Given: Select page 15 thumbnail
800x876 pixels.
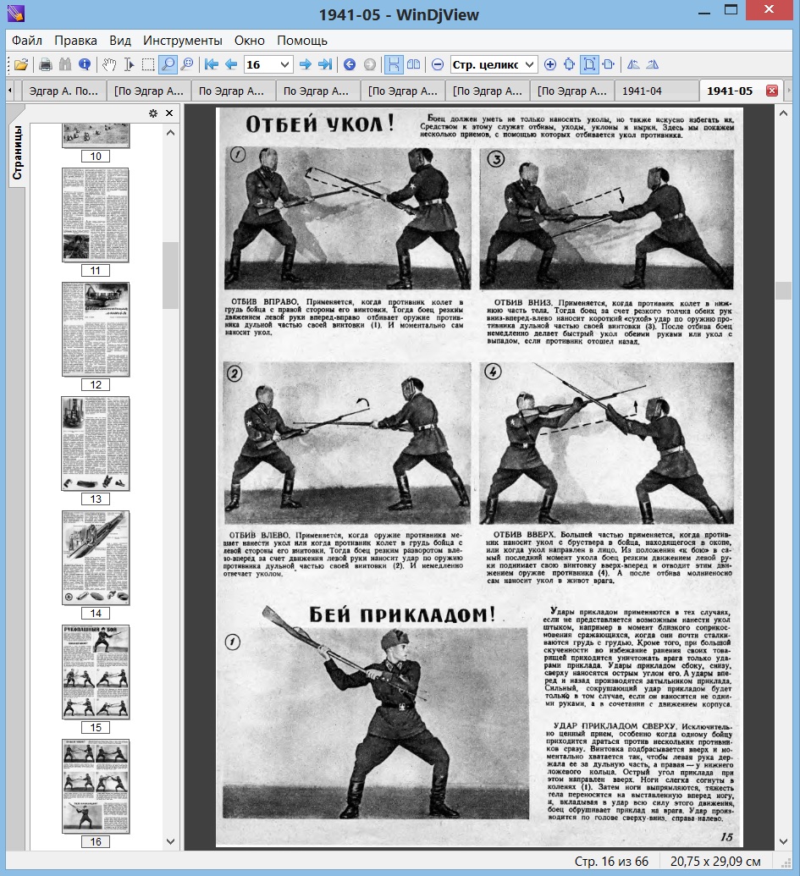Looking at the screenshot, I should point(96,672).
